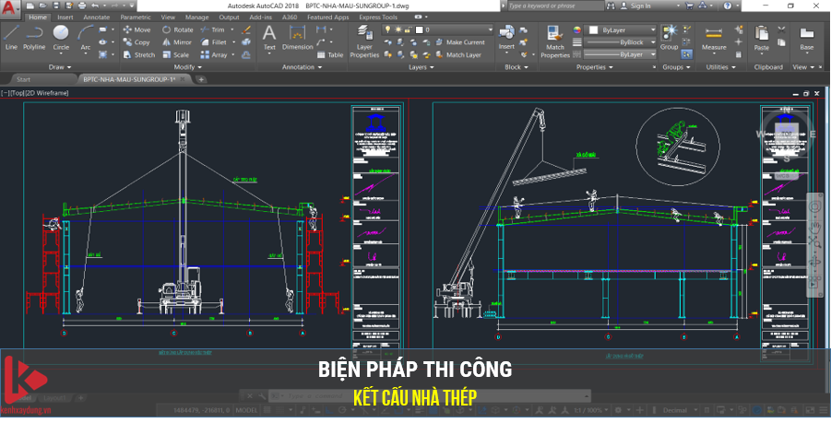Screen dimensions: 831x423
Task: Choose the Mirror modify command
Action: [x=177, y=42]
